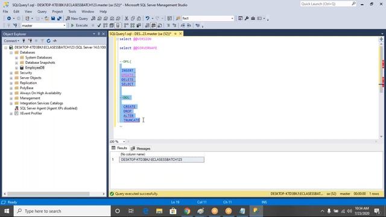Click the Specify Values for Template Parameters icon
Screen dimensions: 386x217
pyautogui.click(x=197, y=25)
